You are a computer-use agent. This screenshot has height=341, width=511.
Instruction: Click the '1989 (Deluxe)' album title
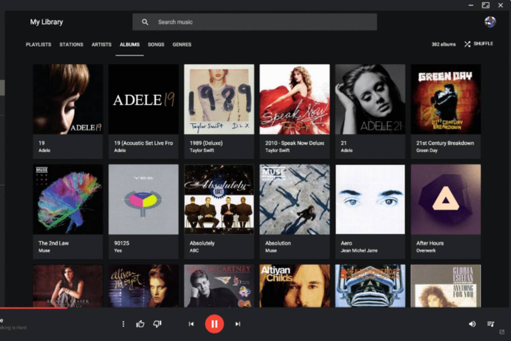pos(206,143)
